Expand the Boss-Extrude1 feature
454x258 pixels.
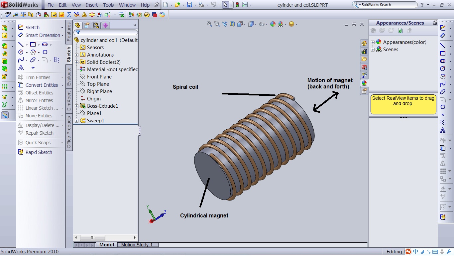pyautogui.click(x=77, y=106)
